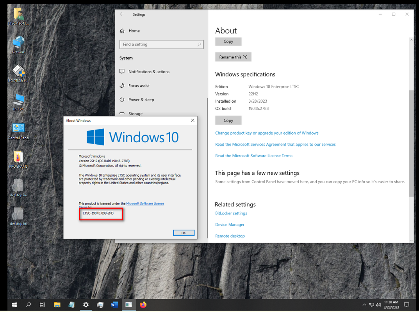Click the scroll up arrow in Settings

411,40
